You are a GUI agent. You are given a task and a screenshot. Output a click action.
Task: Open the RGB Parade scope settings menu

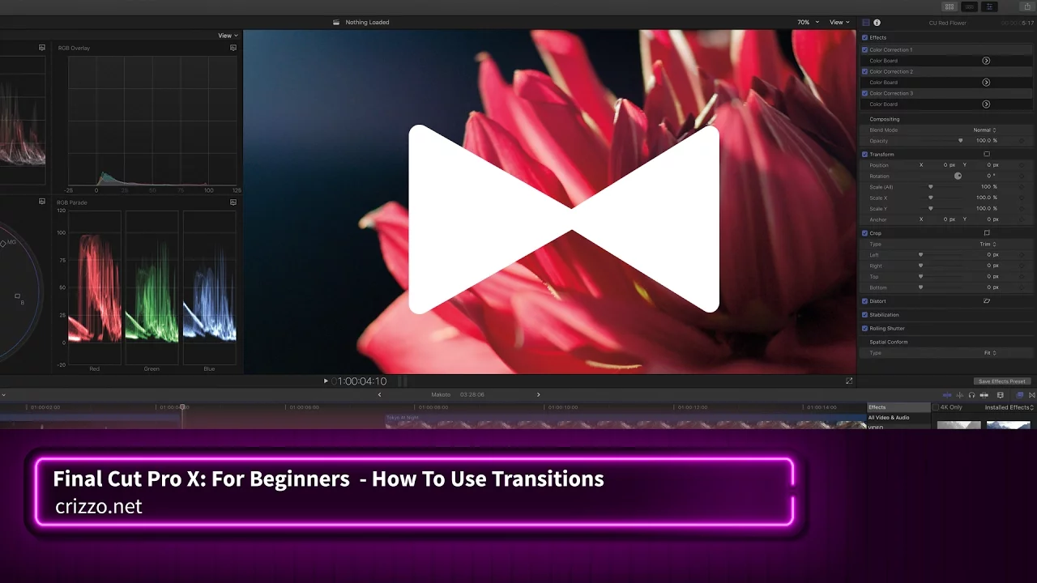click(x=233, y=202)
